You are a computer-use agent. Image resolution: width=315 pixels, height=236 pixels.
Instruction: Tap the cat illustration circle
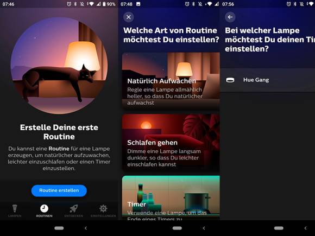pyautogui.click(x=59, y=66)
